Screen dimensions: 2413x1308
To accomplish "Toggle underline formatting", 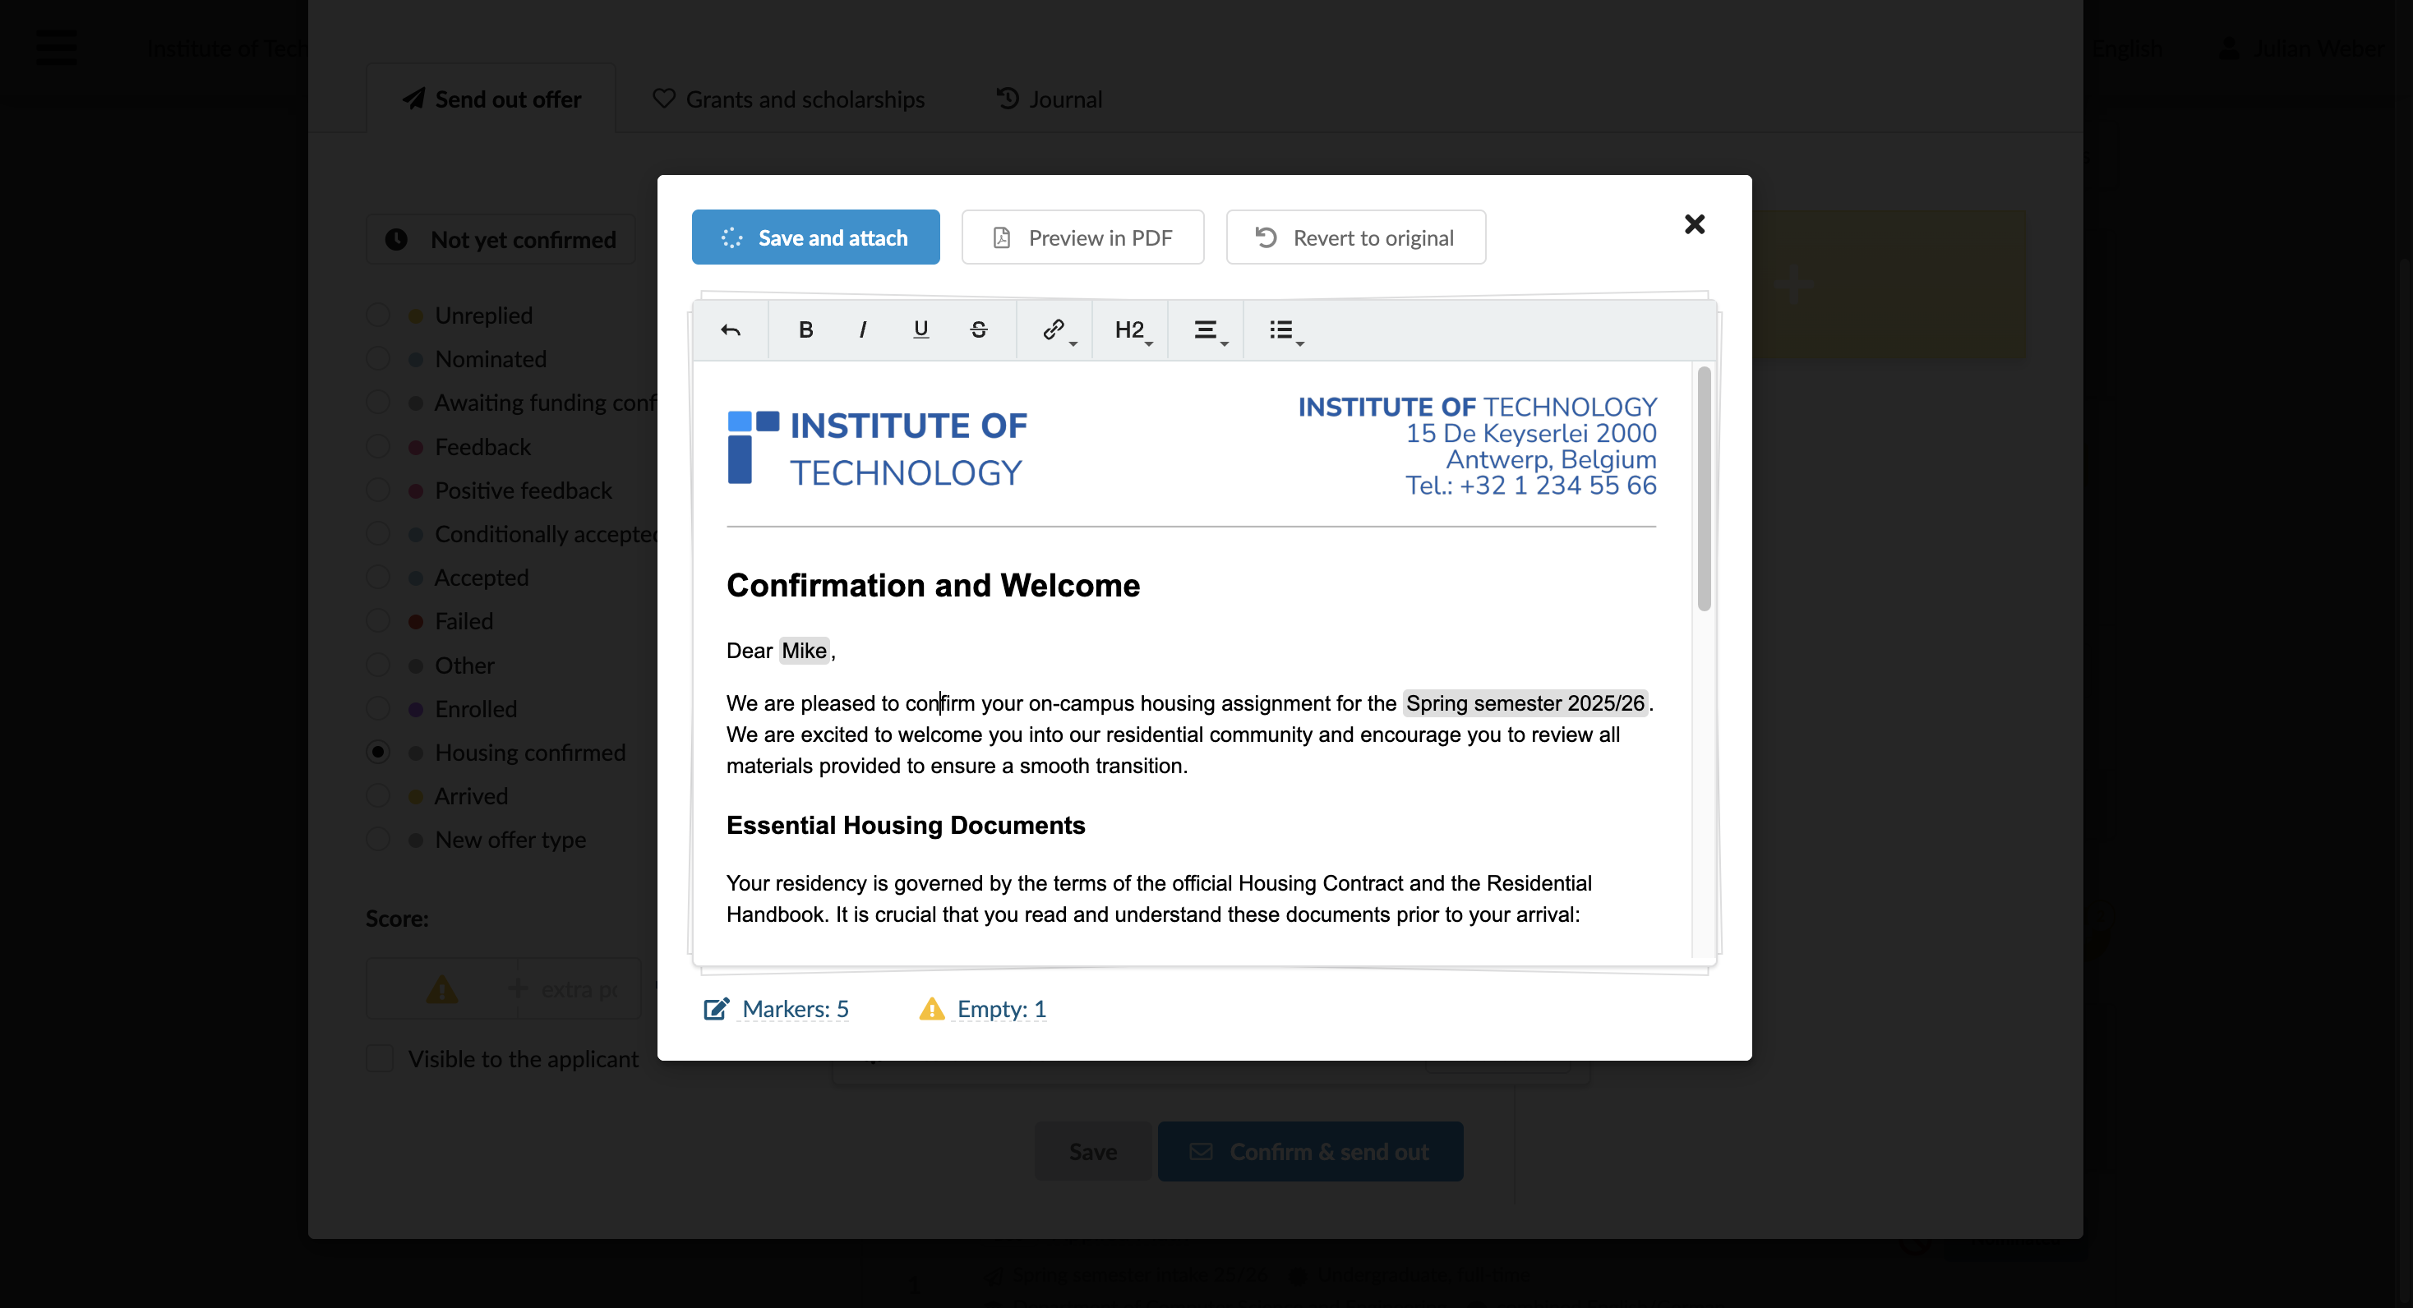I will [x=920, y=329].
